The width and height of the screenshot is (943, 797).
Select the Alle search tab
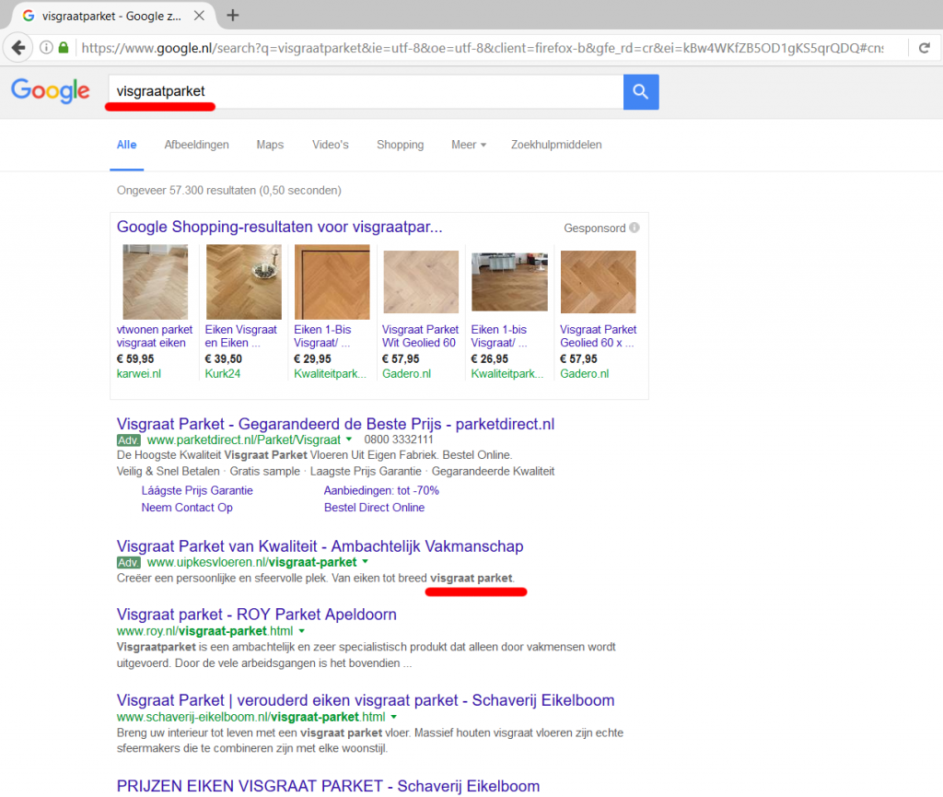click(x=126, y=145)
